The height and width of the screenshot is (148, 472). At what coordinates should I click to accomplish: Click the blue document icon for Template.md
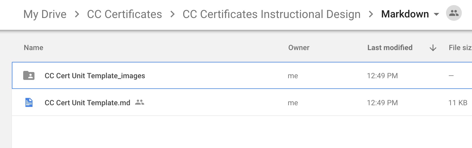(x=29, y=103)
